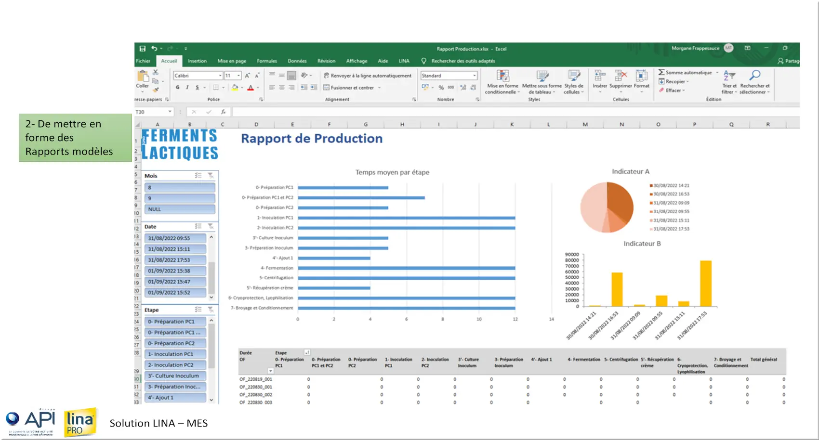
Task: Switch to the Formules tab
Action: tap(267, 61)
